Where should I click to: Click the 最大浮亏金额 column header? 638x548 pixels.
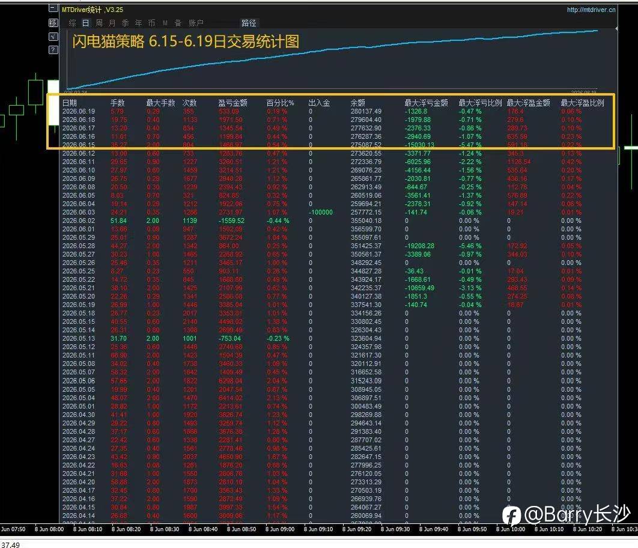tap(426, 103)
